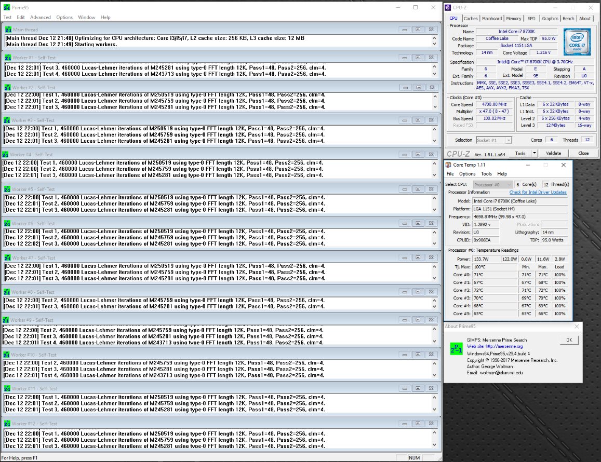
Task: Open the Tools menu in Core Temp
Action: (486, 173)
